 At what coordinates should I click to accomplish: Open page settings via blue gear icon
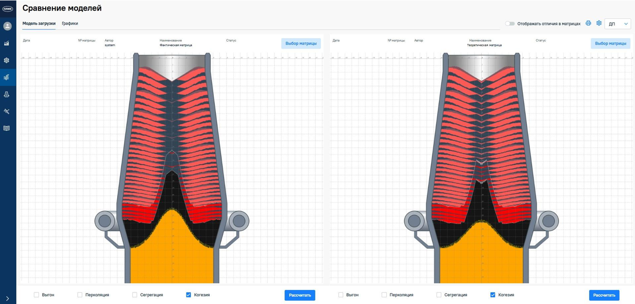click(599, 23)
